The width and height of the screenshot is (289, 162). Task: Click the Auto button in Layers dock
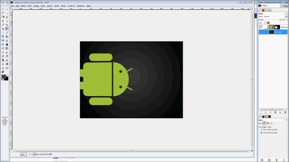click(286, 6)
